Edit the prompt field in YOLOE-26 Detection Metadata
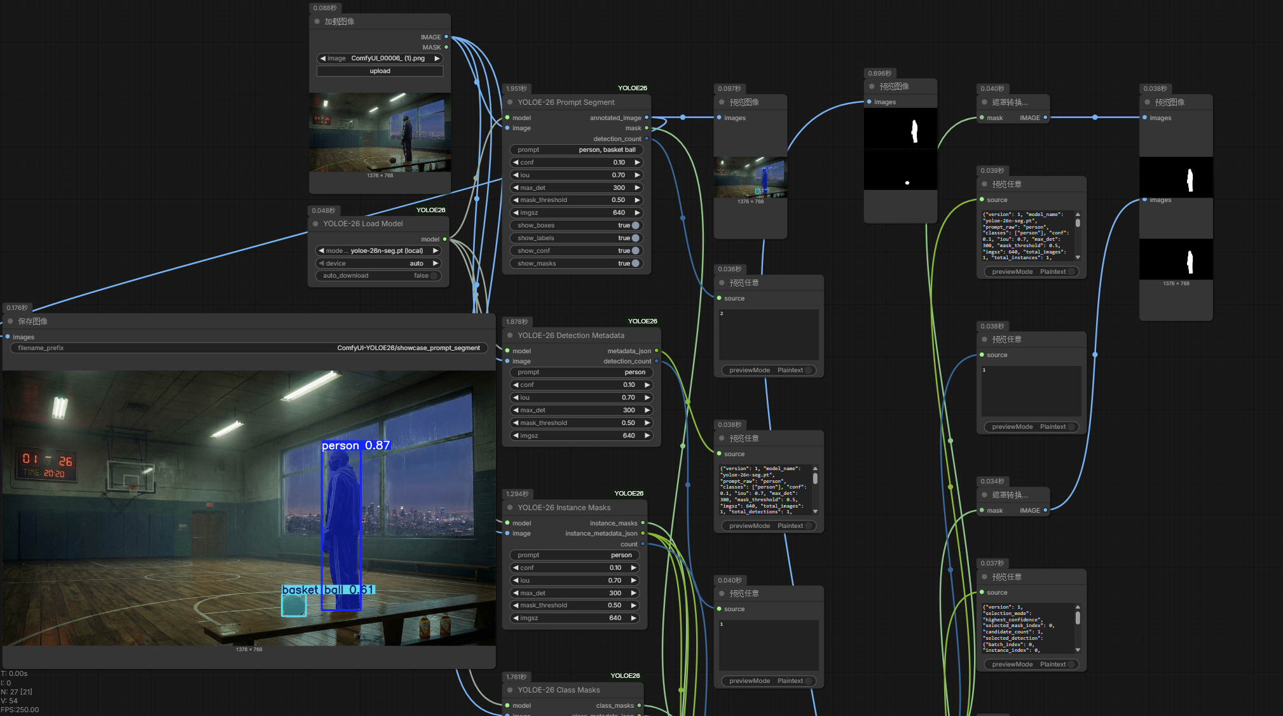1283x716 pixels. point(581,372)
